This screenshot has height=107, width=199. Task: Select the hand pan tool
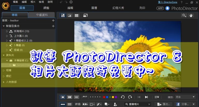tap(191, 16)
